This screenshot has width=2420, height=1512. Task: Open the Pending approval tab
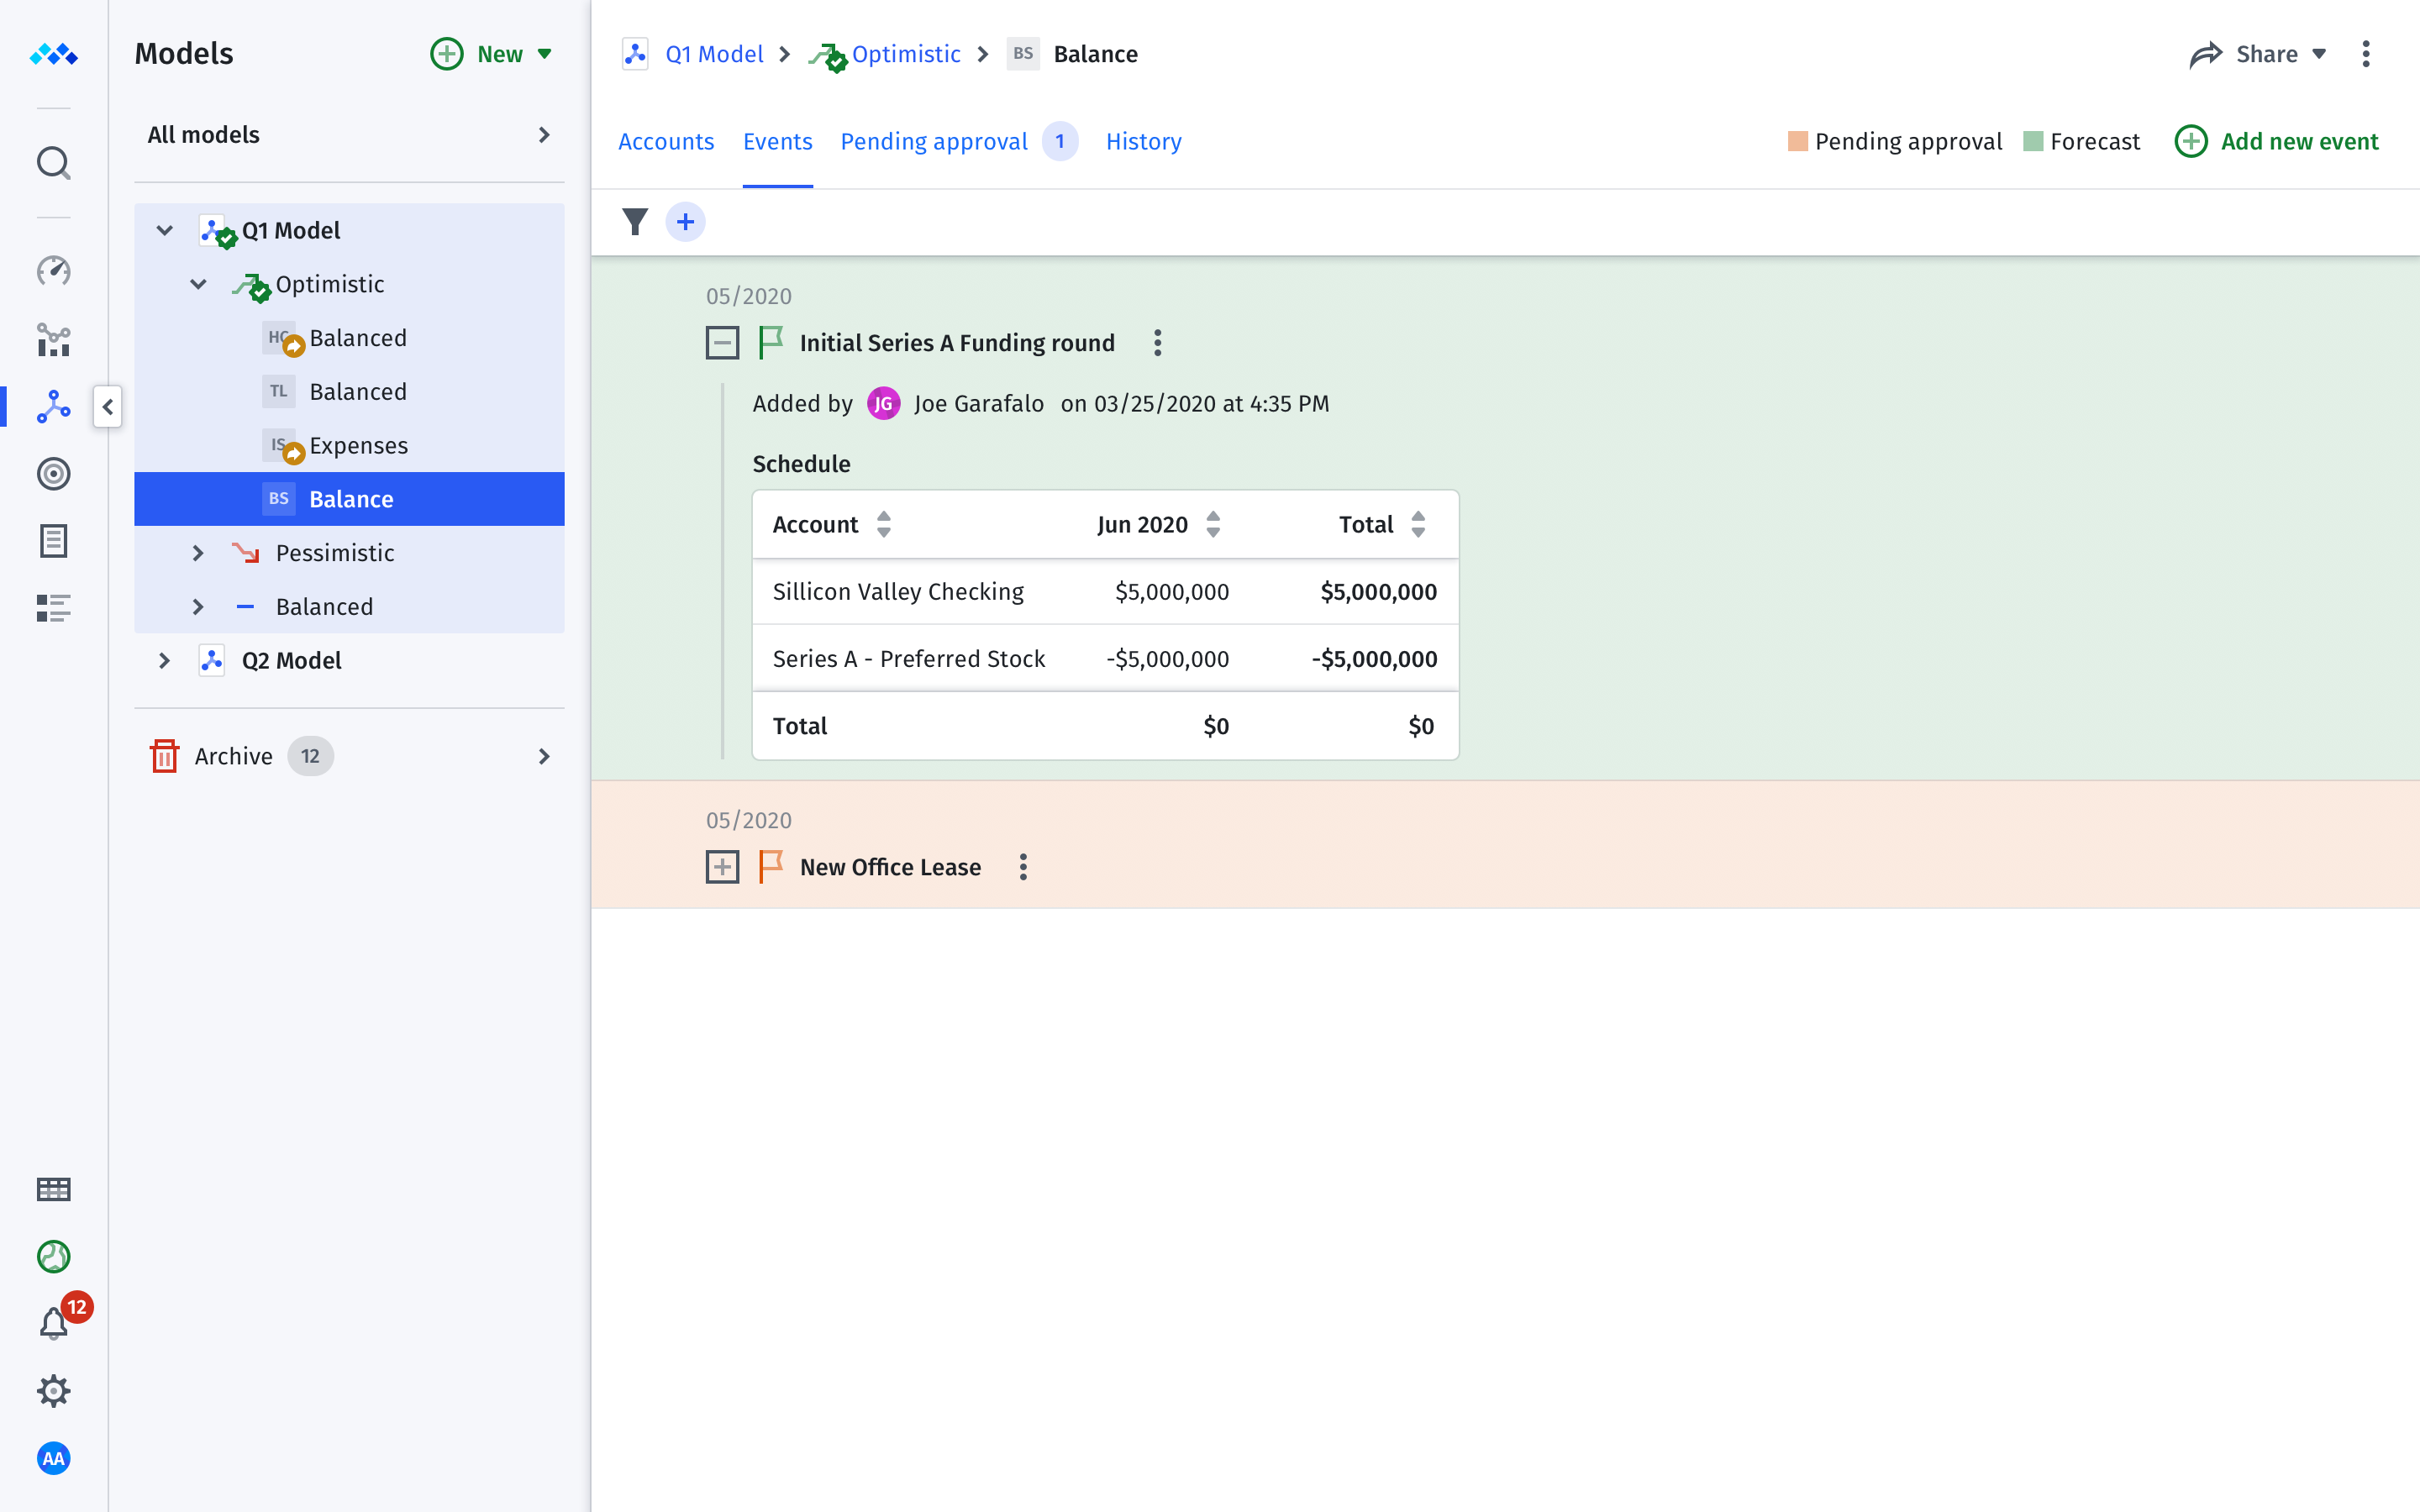[933, 141]
